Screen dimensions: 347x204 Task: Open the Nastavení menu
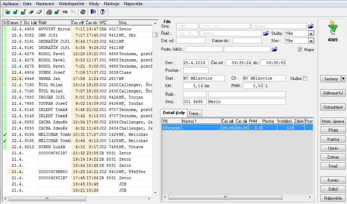coord(45,4)
